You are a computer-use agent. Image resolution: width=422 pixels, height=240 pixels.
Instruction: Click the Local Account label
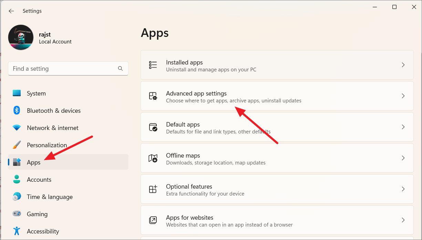pos(55,42)
